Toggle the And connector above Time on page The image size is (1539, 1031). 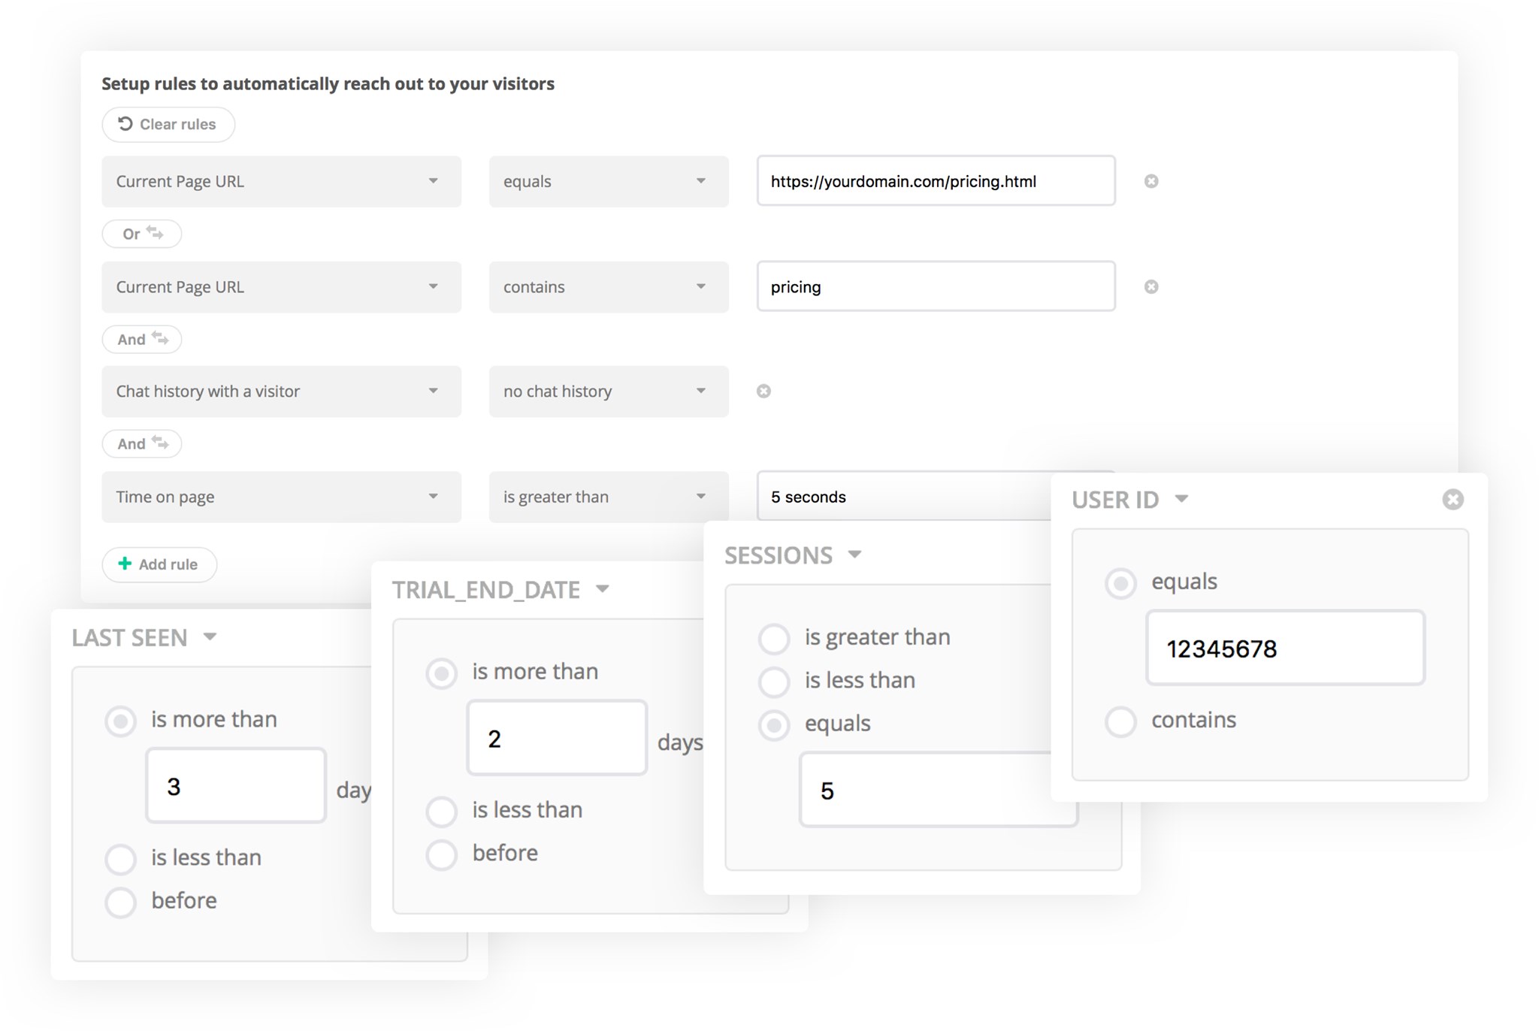point(142,443)
